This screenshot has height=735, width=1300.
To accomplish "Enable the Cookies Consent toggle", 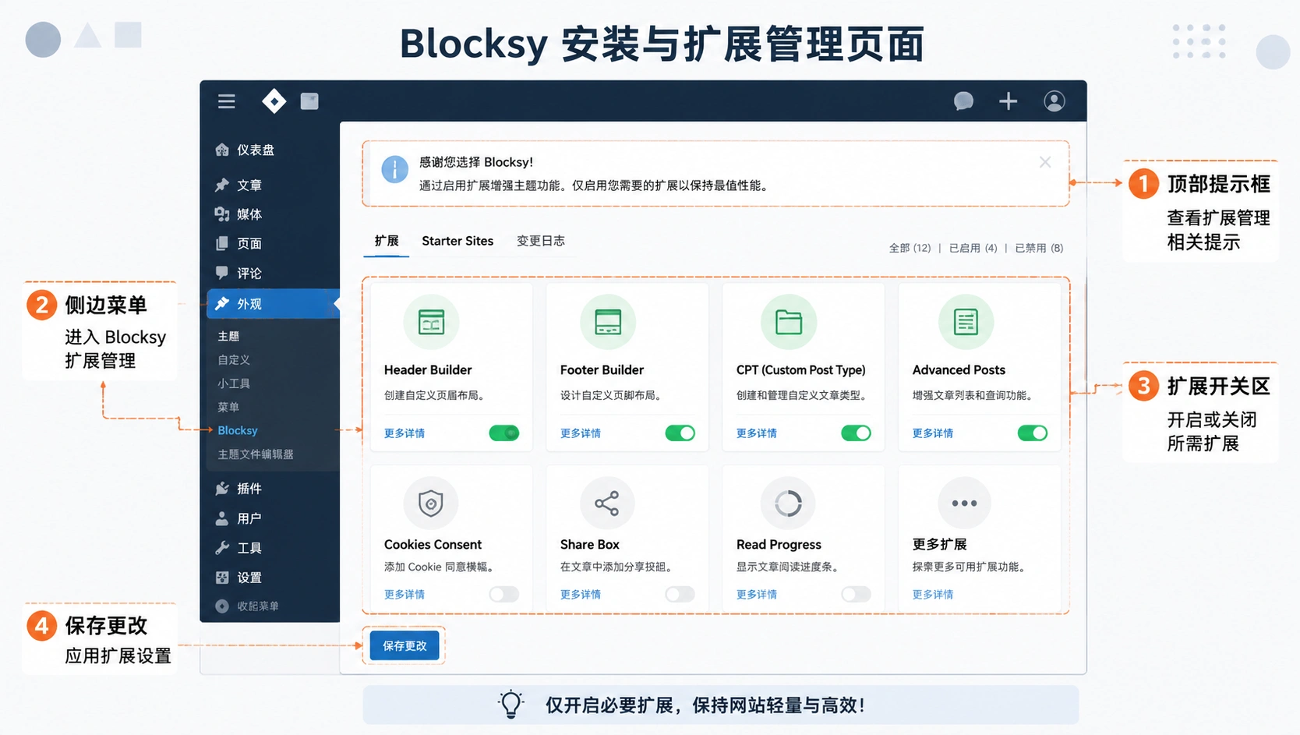I will tap(504, 594).
